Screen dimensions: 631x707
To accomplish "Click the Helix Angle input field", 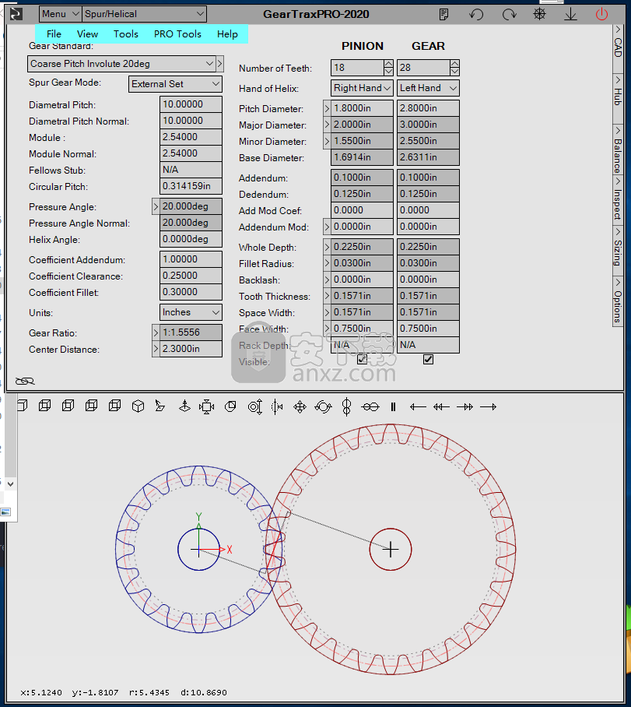I will (x=191, y=239).
